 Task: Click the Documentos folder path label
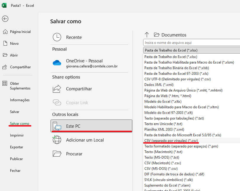click(174, 35)
